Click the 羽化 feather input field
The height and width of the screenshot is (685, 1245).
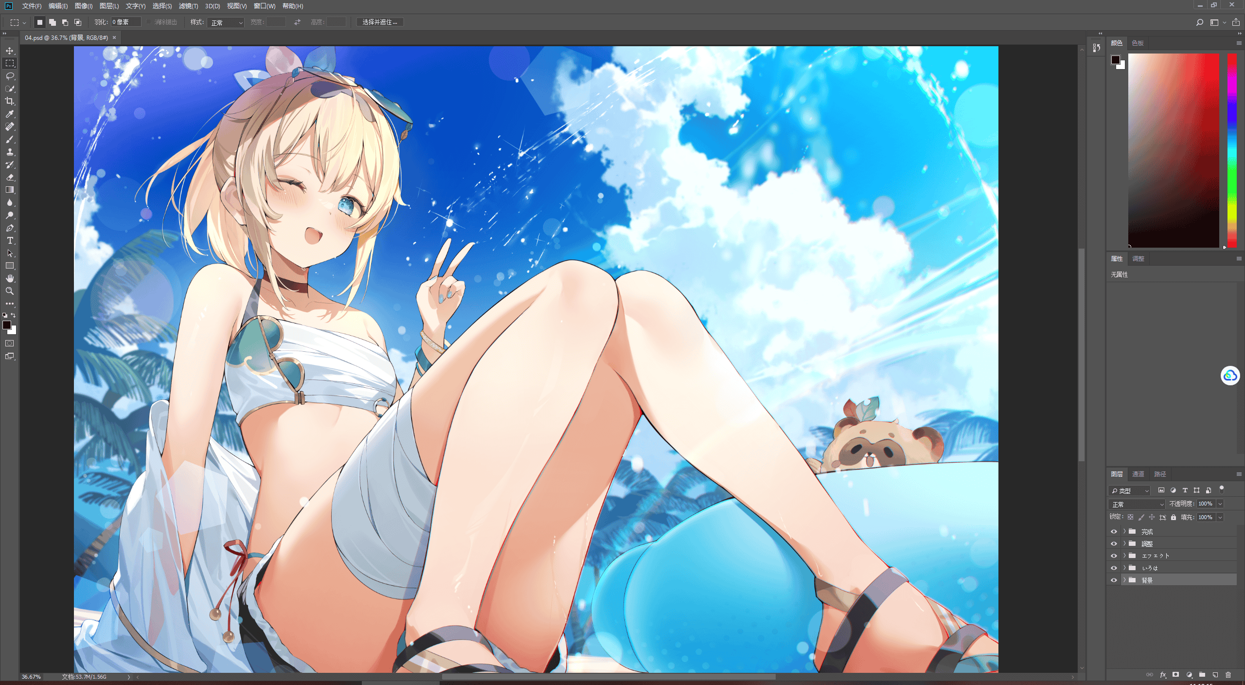click(126, 22)
